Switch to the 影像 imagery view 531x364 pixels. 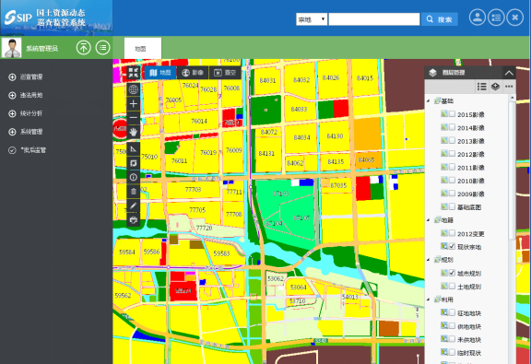click(193, 73)
